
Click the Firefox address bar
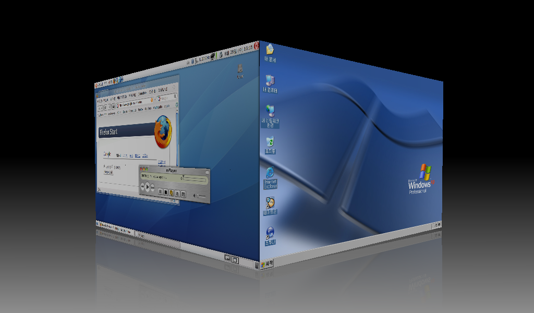click(x=134, y=103)
